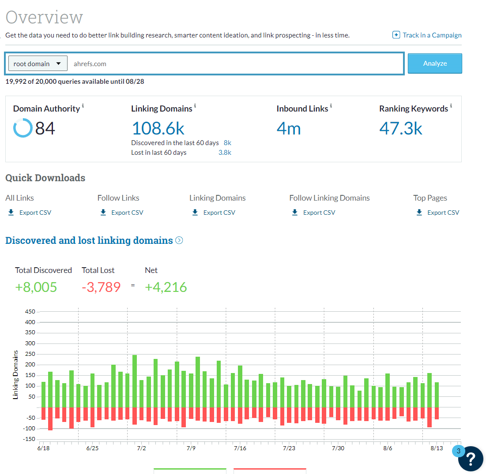Open the Inbound Links info tooltip icon
The height and width of the screenshot is (474, 486).
pos(331,106)
